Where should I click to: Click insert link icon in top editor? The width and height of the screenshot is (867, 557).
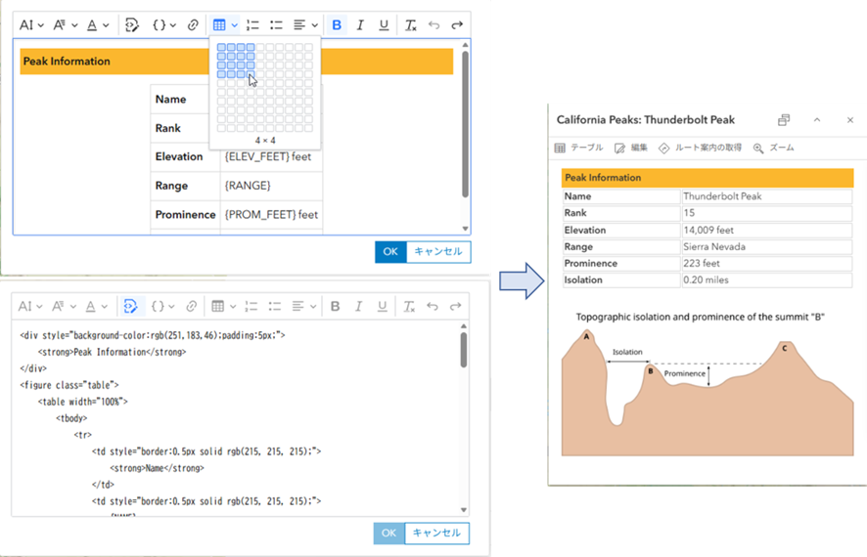coord(193,25)
